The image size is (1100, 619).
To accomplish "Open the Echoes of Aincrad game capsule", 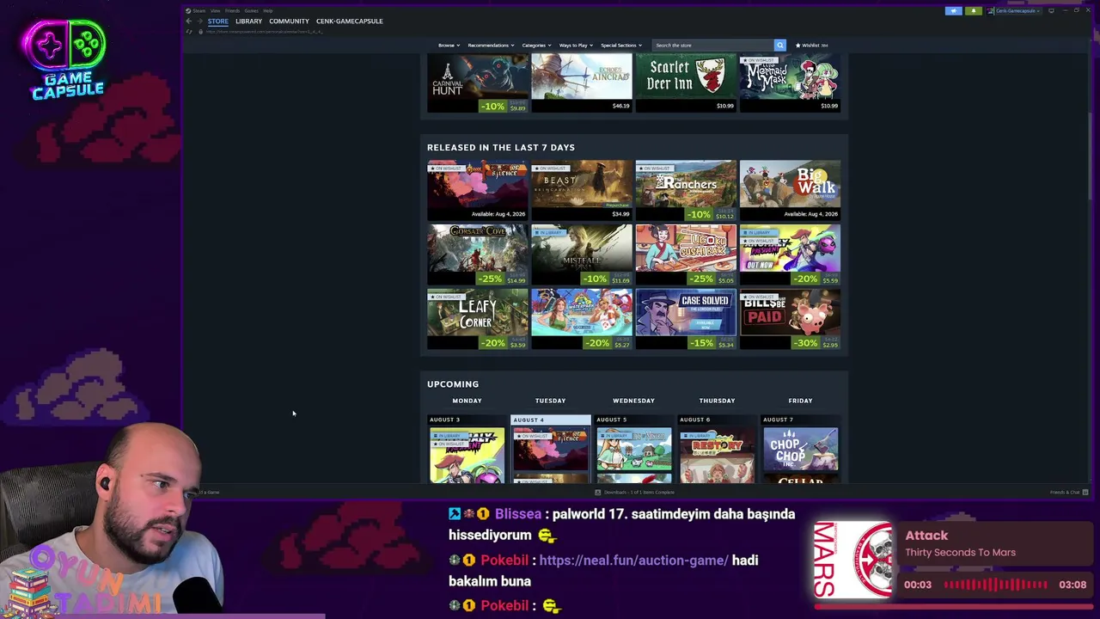I will (x=582, y=83).
